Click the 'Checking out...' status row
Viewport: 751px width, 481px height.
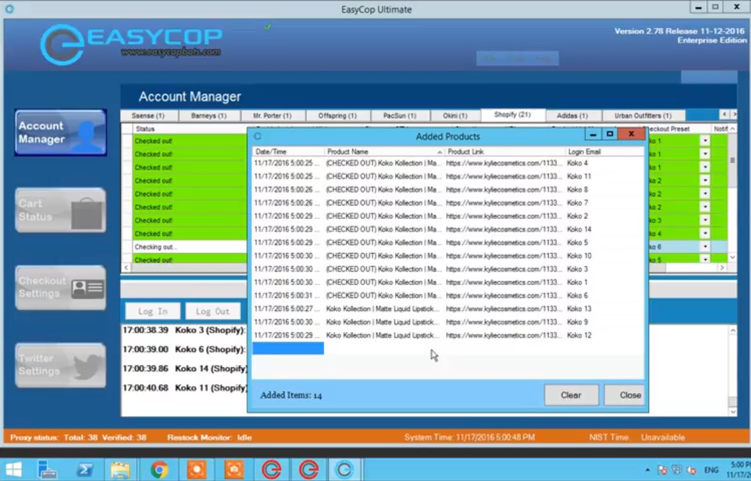coord(191,247)
